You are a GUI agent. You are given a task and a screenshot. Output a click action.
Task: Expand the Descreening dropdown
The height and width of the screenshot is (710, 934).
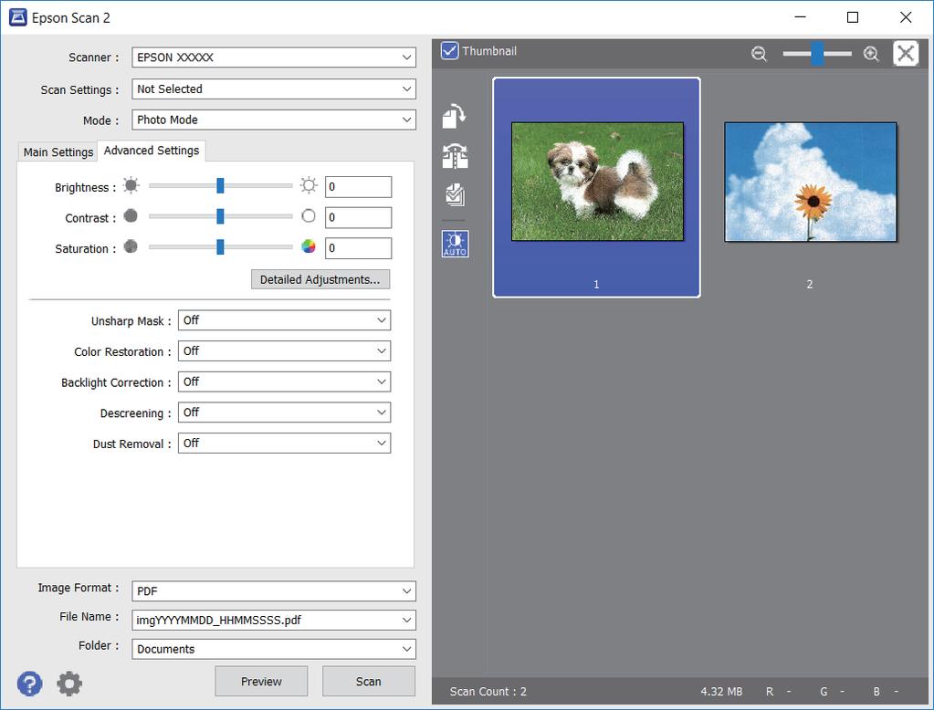pos(284,412)
